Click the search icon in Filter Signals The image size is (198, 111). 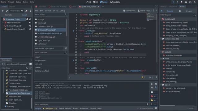click(195, 15)
